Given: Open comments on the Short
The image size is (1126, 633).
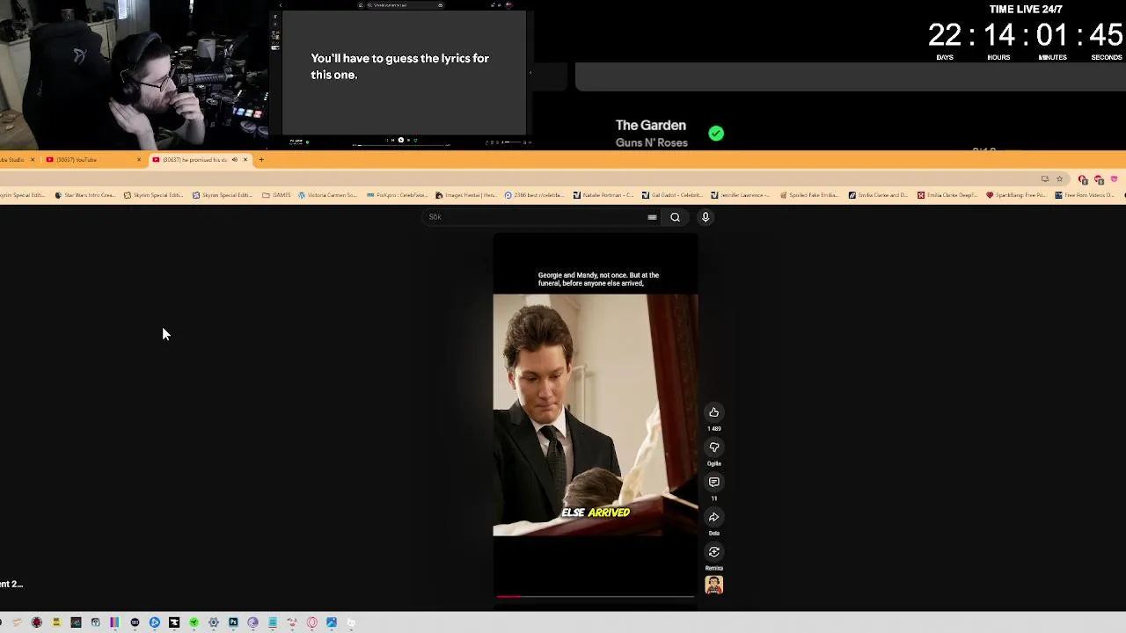Looking at the screenshot, I should [x=713, y=482].
